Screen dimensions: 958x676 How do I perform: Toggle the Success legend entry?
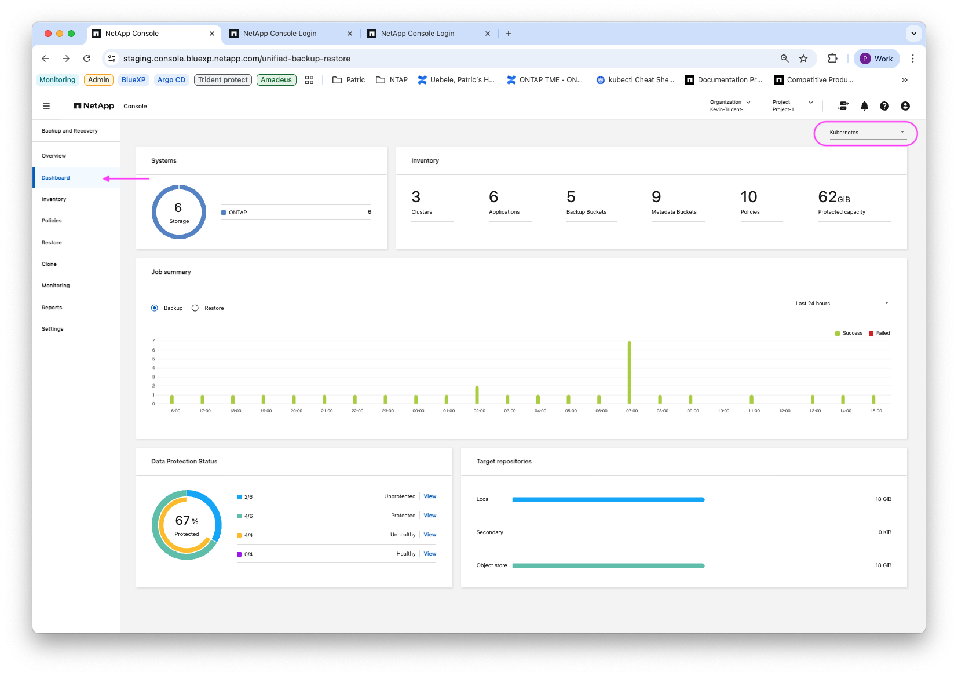(849, 333)
